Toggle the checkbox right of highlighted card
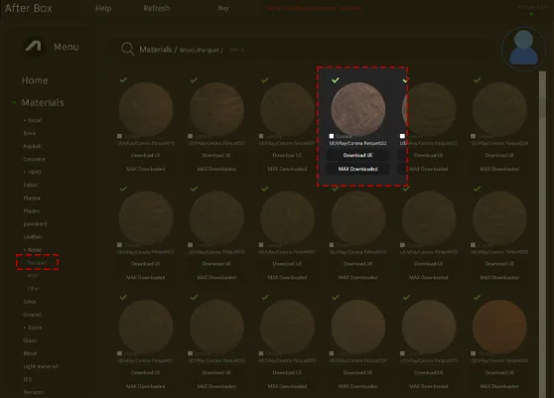This screenshot has width=554, height=398. pos(402,136)
